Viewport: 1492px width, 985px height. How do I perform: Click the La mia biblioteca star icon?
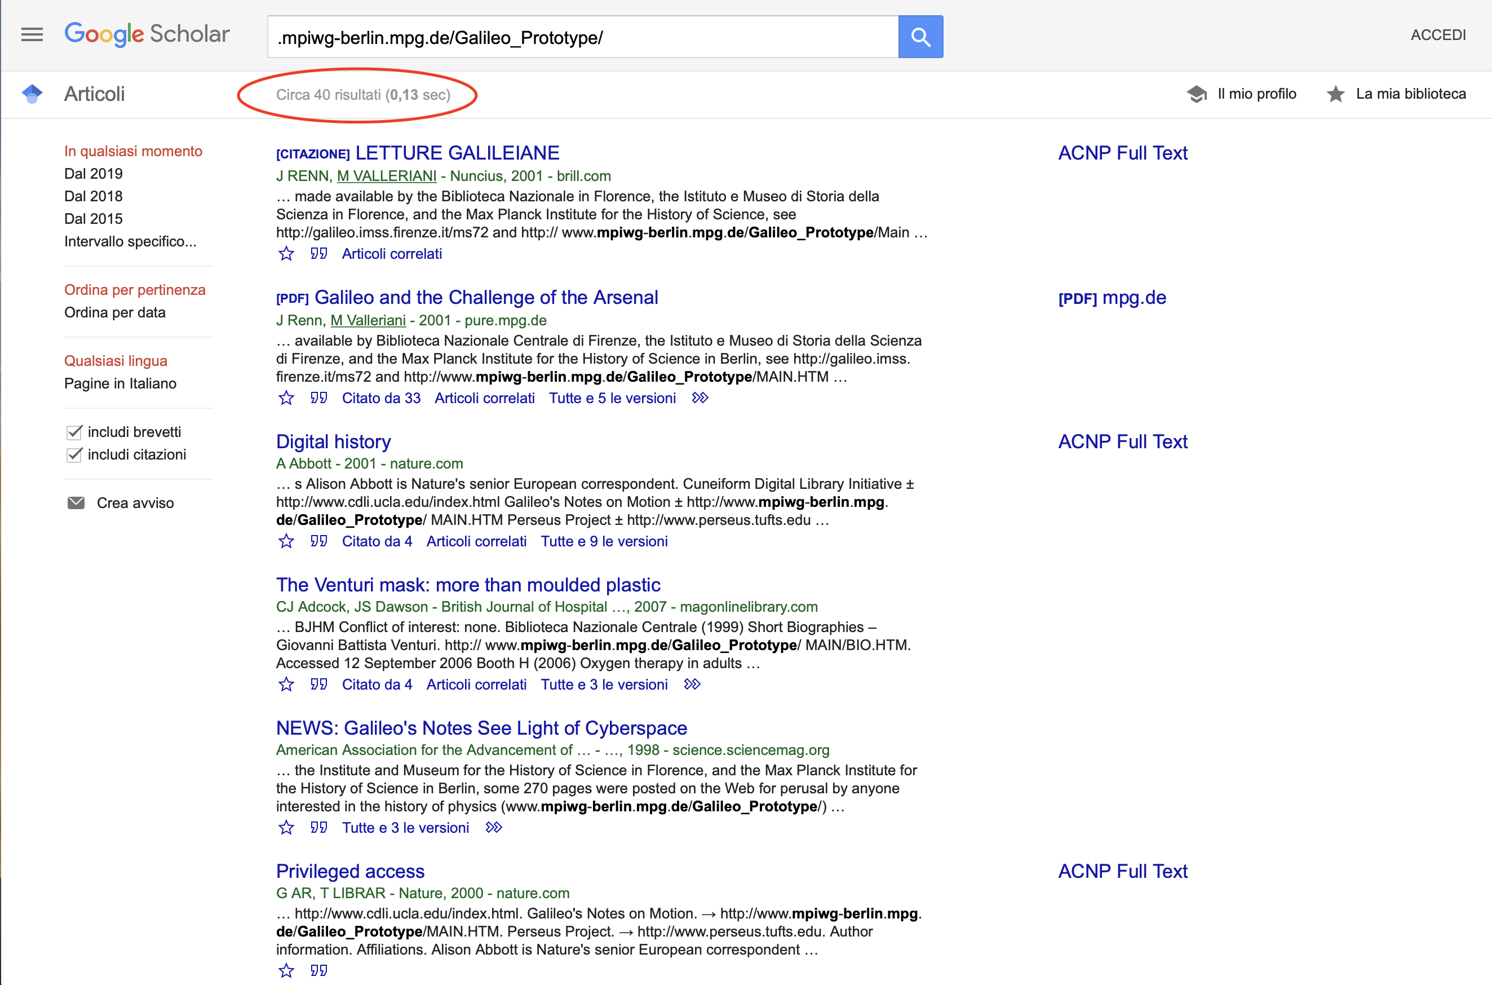pos(1336,94)
